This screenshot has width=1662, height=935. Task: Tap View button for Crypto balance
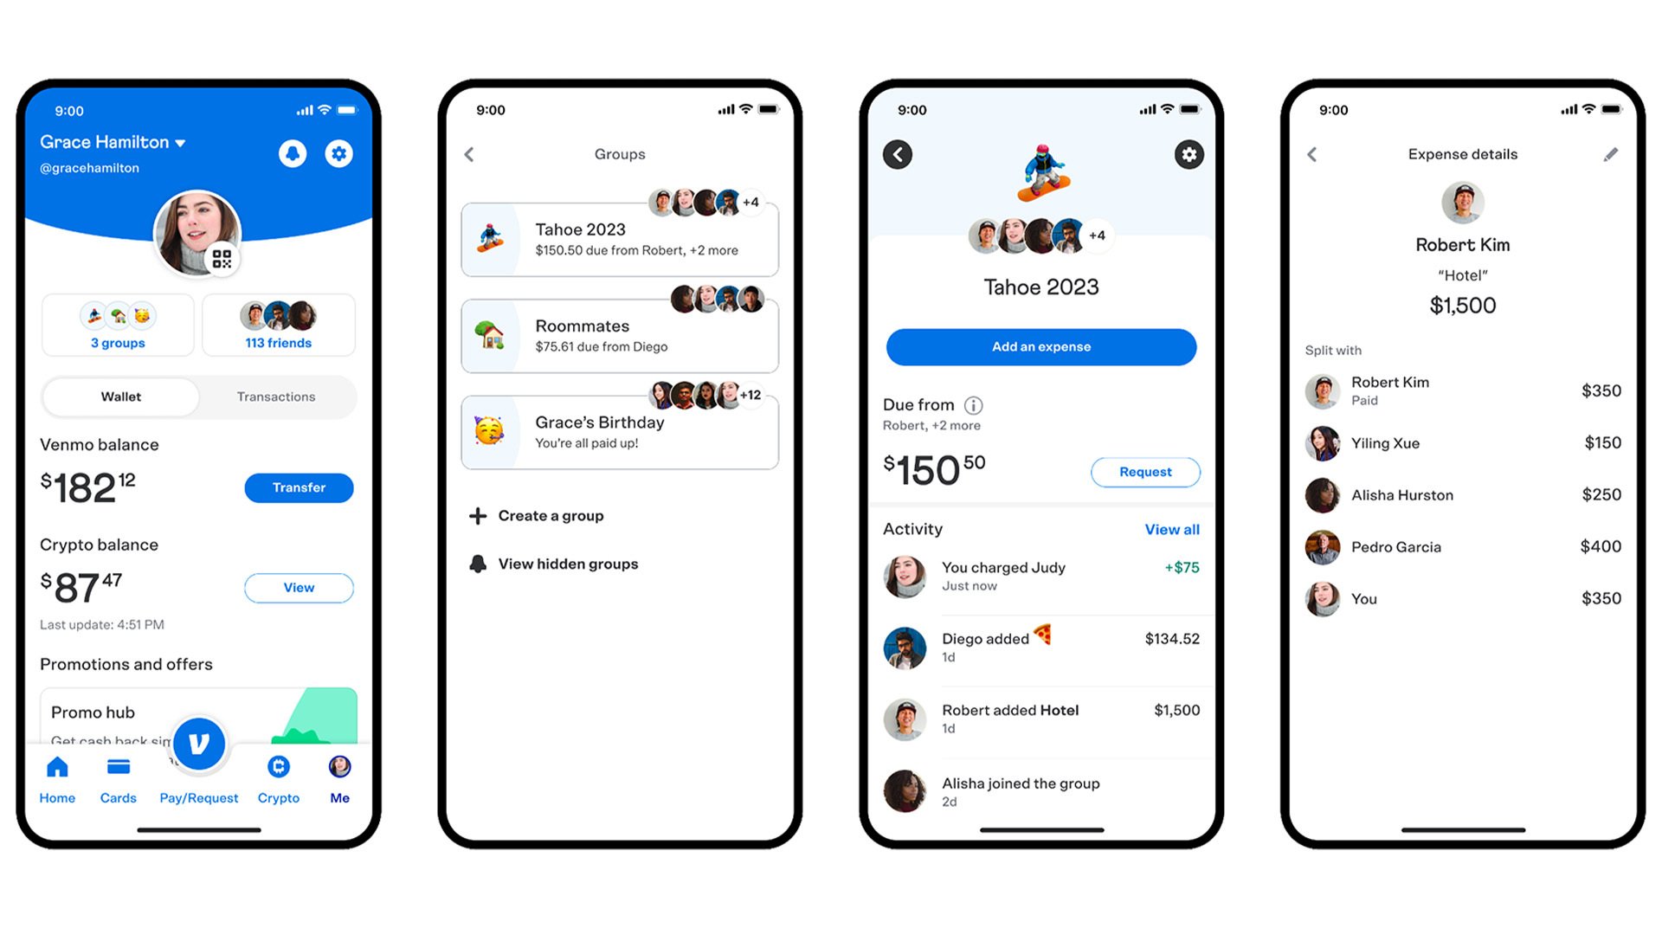(x=300, y=589)
